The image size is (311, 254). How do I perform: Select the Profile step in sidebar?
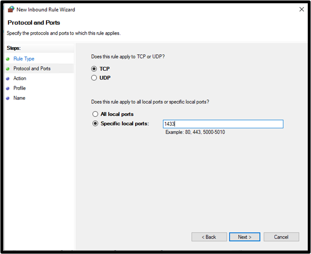pos(19,88)
